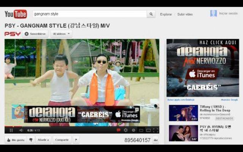This screenshot has width=243, height=152.
Task: Click the cartoon annotation image in the video corner
Action: (x=18, y=112)
